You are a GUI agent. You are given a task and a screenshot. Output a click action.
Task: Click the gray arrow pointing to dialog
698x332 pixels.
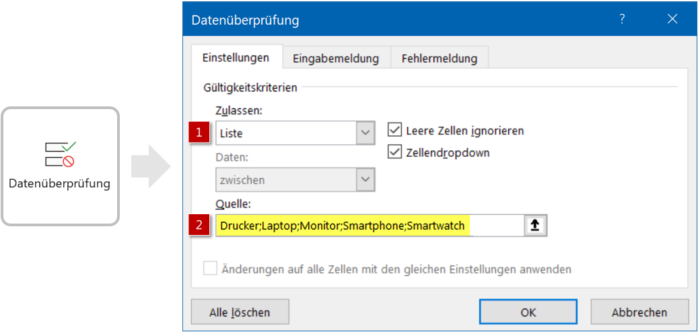(x=149, y=166)
